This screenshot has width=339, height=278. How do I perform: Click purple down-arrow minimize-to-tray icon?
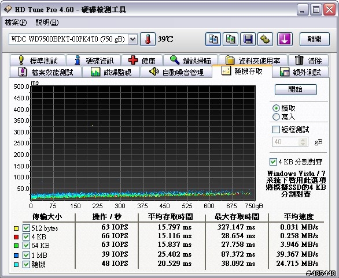pos(285,39)
